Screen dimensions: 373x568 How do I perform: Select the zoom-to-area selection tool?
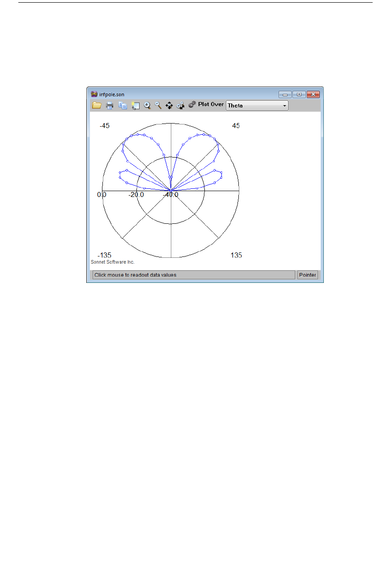[x=136, y=106]
